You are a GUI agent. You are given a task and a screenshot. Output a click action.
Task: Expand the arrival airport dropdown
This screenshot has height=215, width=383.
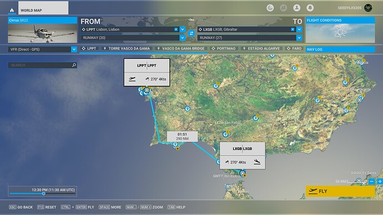299,29
